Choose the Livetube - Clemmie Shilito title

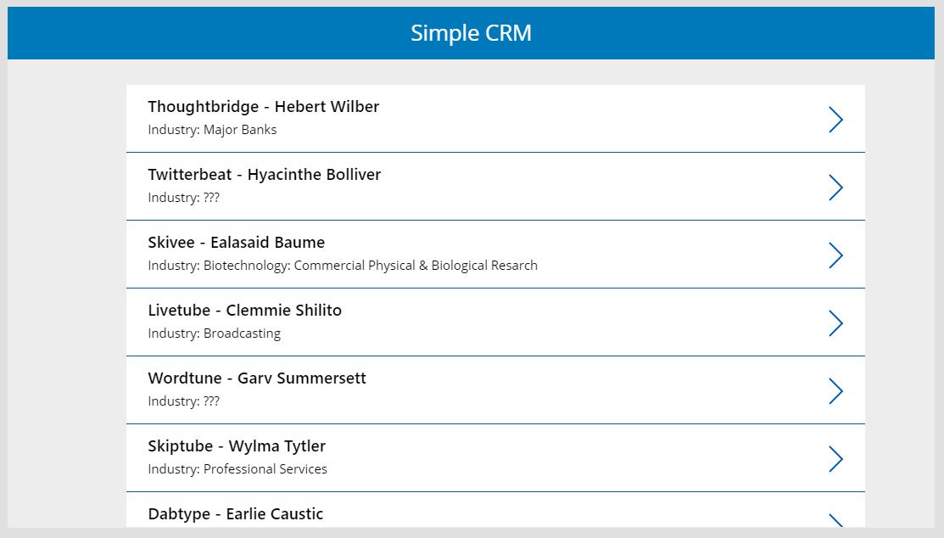pos(244,311)
